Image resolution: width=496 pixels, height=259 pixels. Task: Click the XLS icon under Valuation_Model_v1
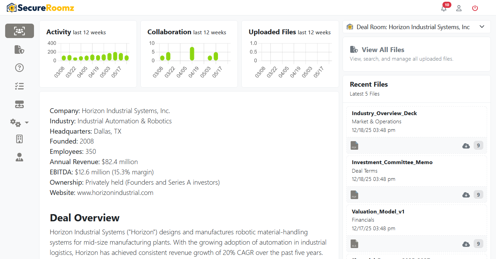[x=354, y=244]
